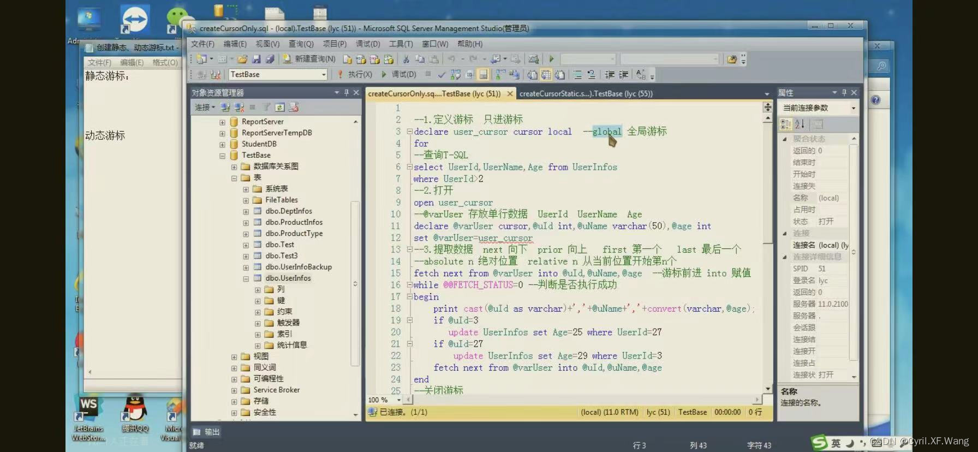Expand the 视图 folder node
This screenshot has width=978, height=452.
(x=234, y=356)
